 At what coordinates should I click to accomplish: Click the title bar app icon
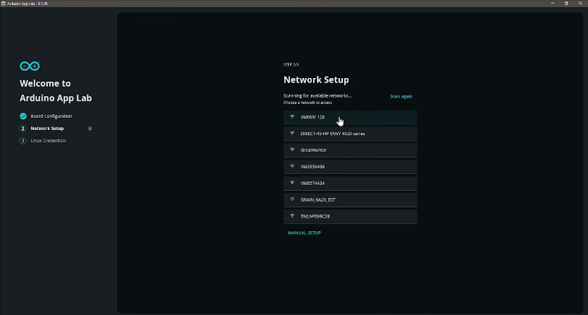(x=4, y=4)
